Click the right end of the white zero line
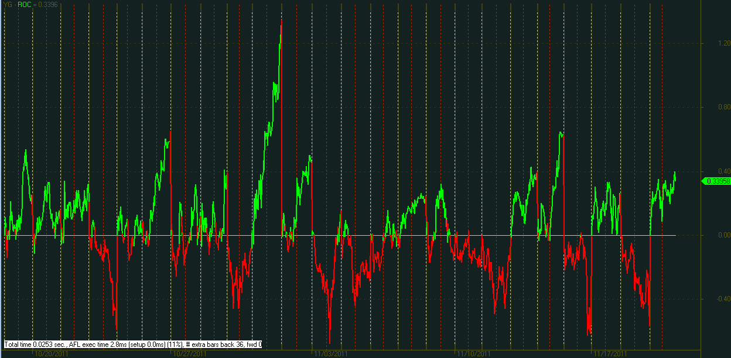This screenshot has height=358, width=731. click(675, 235)
